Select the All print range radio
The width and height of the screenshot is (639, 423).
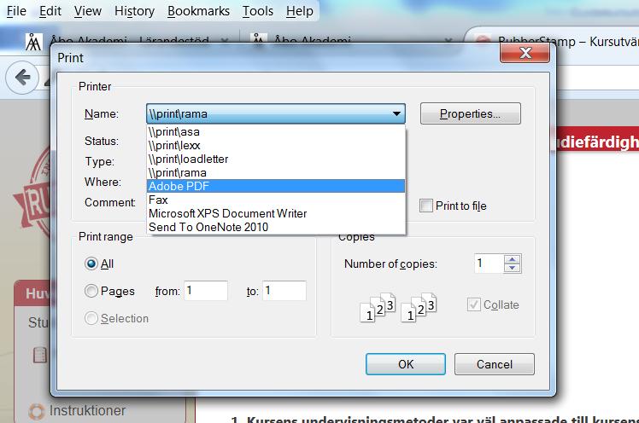[x=91, y=264]
